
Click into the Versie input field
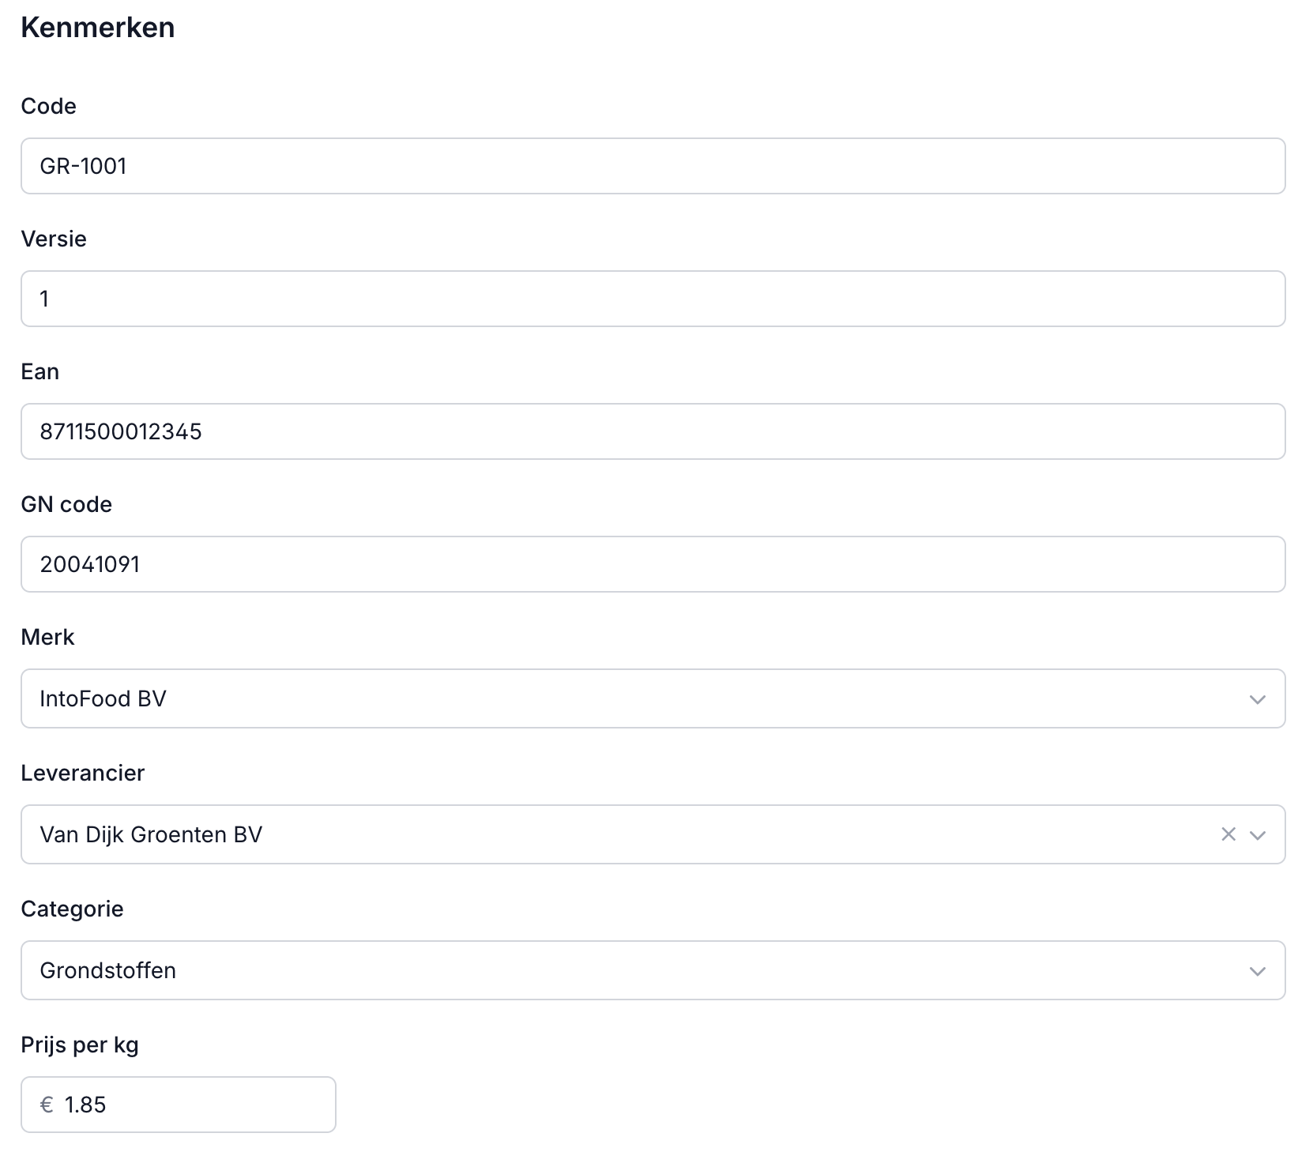point(653,299)
